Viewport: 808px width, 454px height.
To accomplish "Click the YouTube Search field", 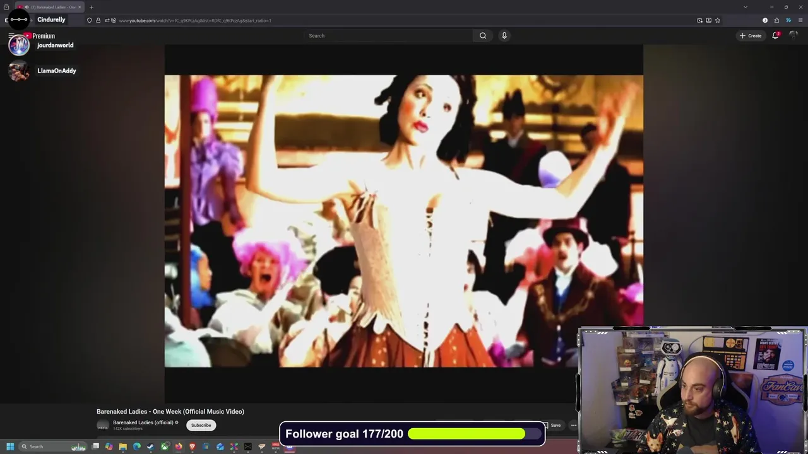I will tap(389, 36).
